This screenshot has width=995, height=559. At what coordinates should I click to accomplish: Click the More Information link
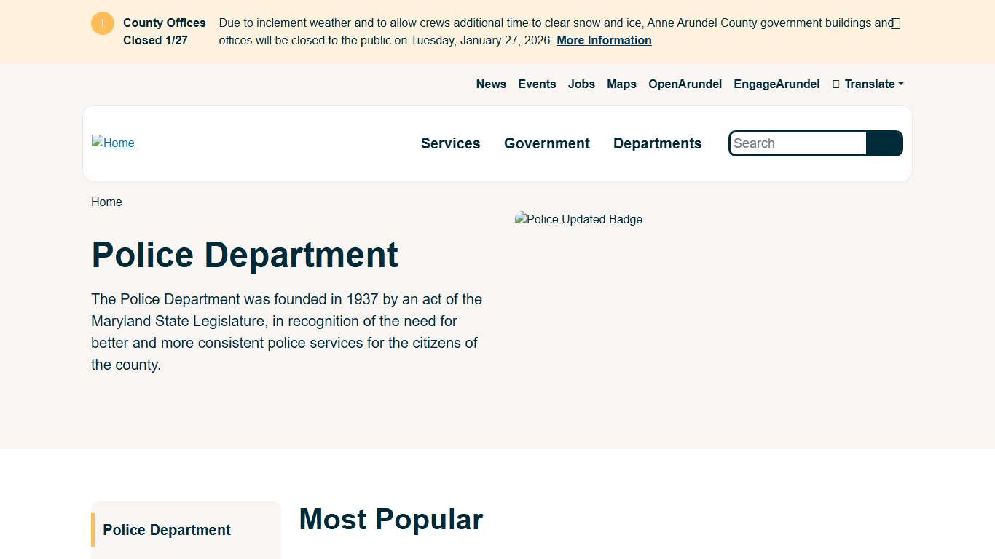[x=603, y=41]
